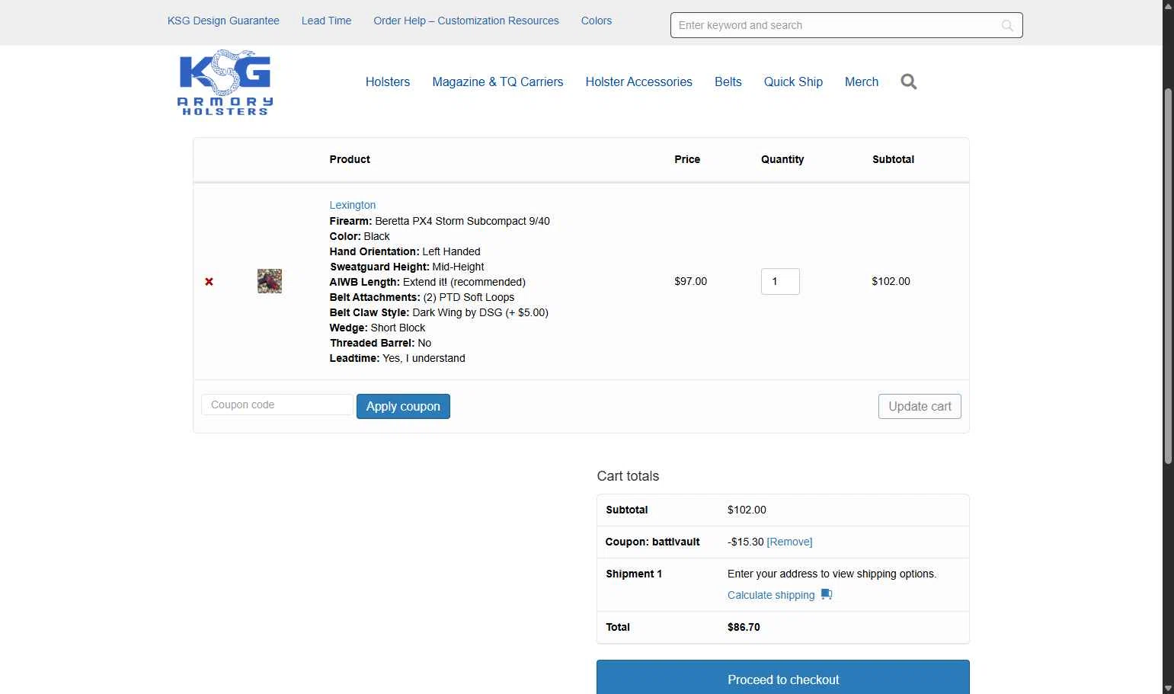Open Order Help – Customization Resources
The height and width of the screenshot is (694, 1174).
466,21
